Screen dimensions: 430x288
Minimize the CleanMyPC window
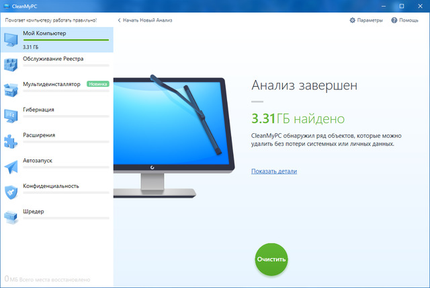(384, 6)
